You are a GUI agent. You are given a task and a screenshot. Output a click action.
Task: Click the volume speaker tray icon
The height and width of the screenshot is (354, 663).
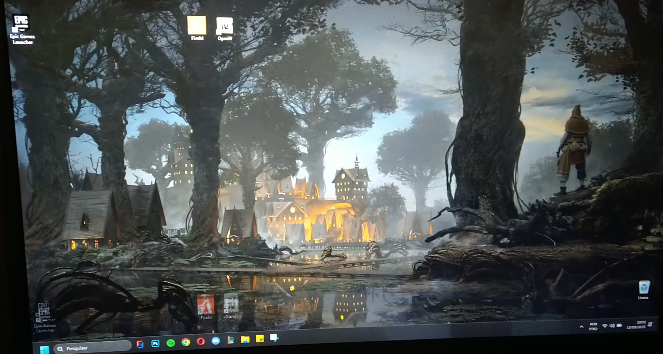click(612, 326)
